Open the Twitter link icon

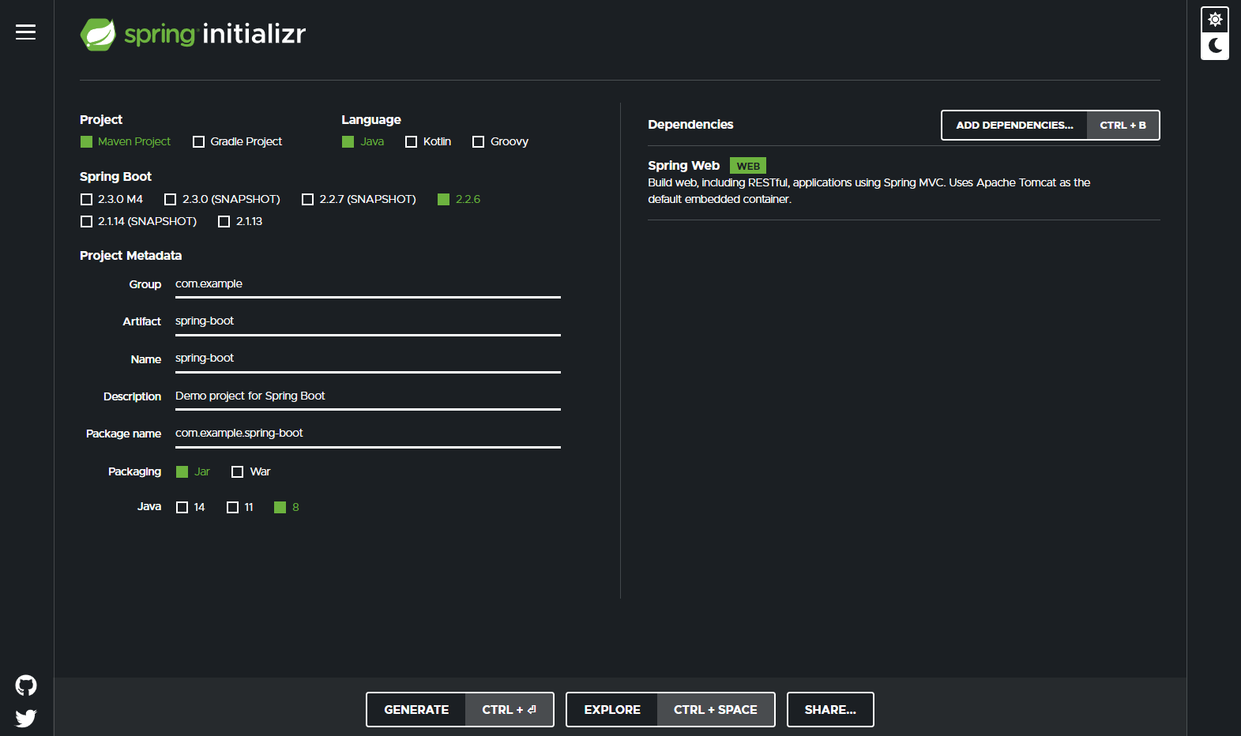pos(26,718)
